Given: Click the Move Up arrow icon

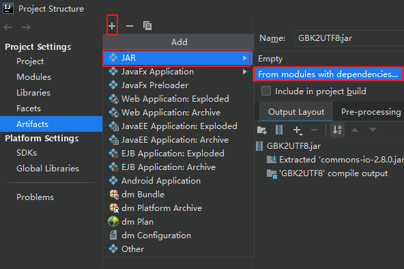Looking at the screenshot, I should [x=355, y=130].
